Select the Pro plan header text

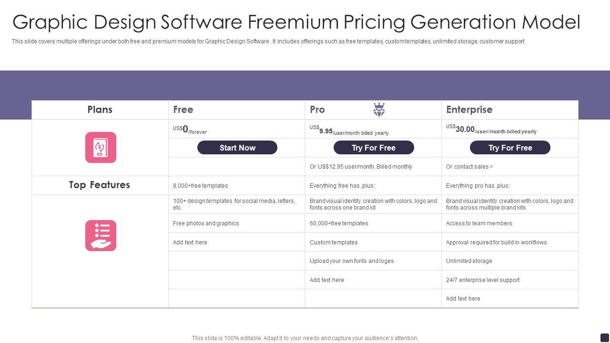pos(317,110)
